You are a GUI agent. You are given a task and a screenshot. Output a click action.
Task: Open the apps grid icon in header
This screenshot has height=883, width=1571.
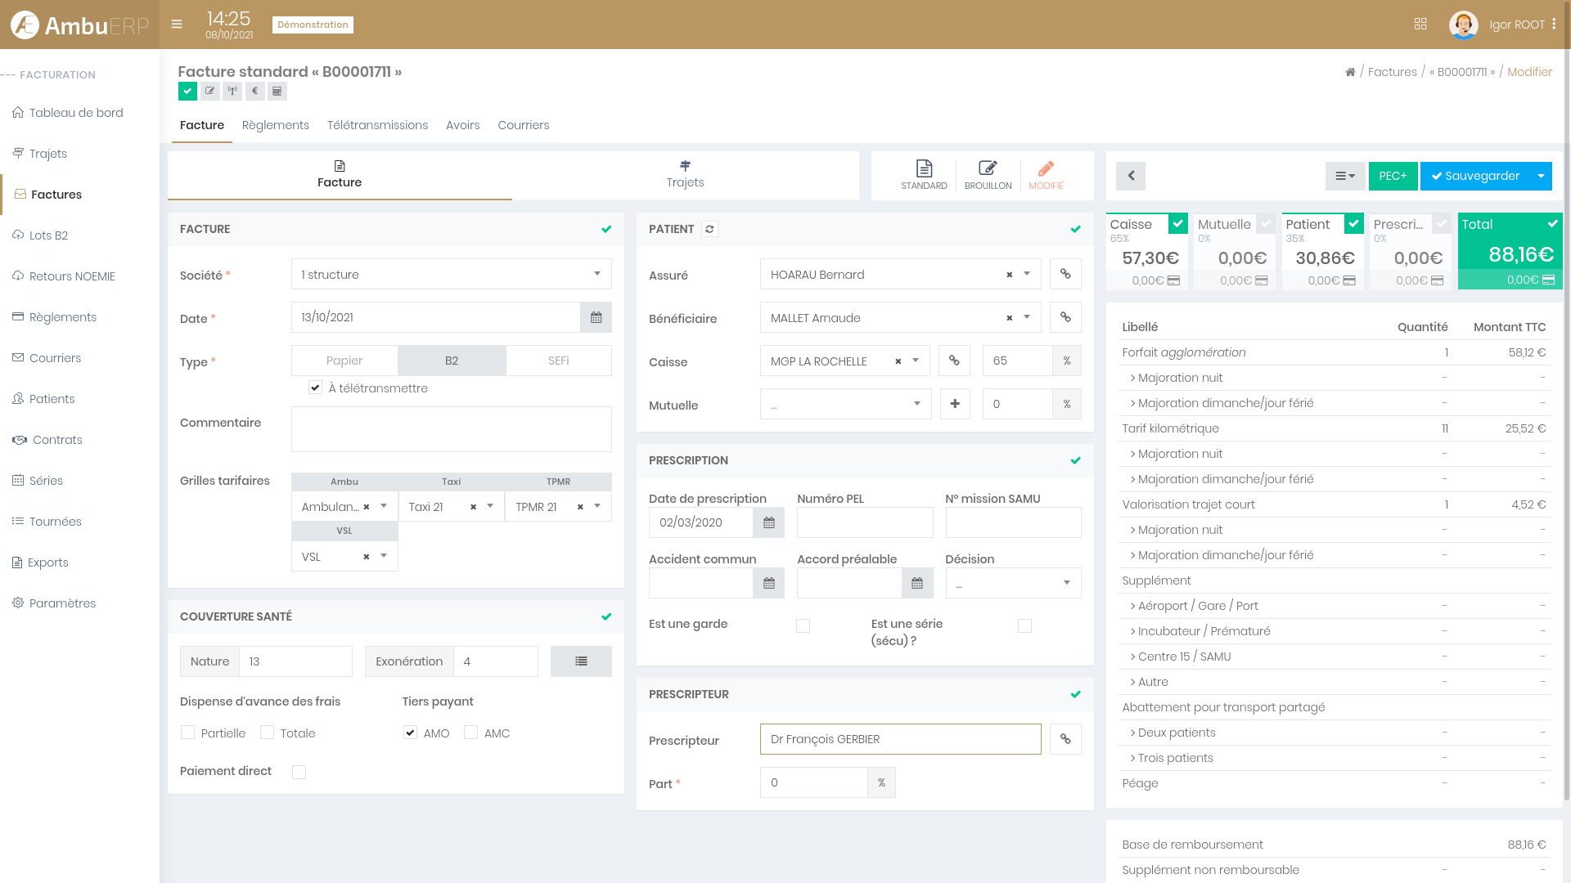coord(1420,25)
